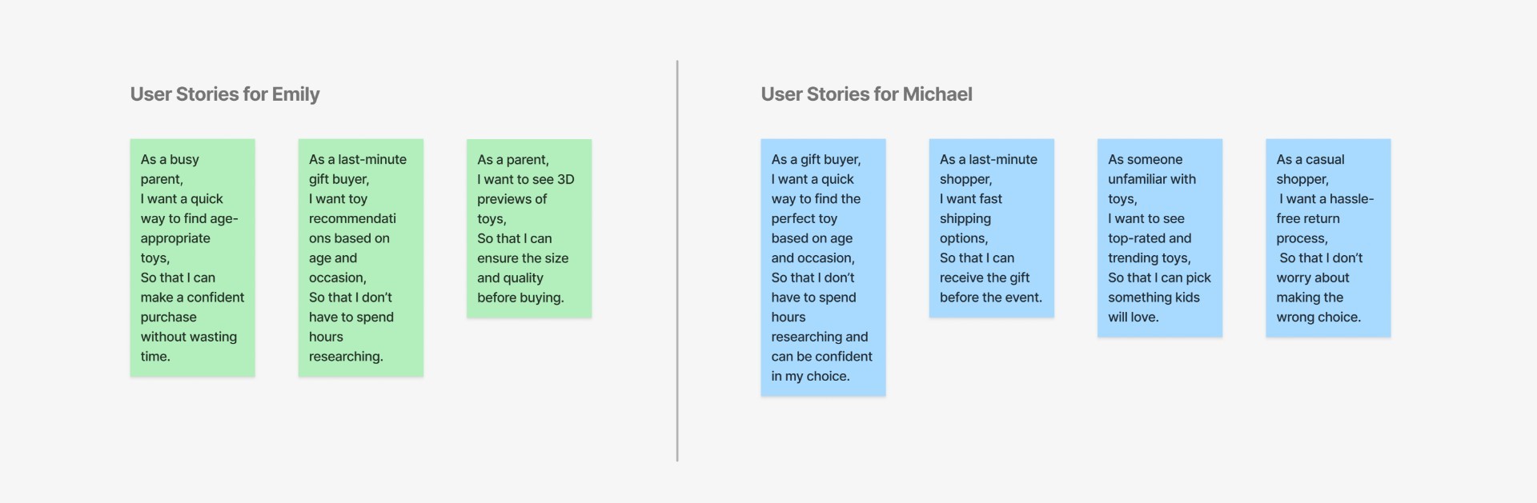Click the 'in my choice.' text in the blue gift buyer note
Image resolution: width=1537 pixels, height=503 pixels.
click(x=810, y=376)
